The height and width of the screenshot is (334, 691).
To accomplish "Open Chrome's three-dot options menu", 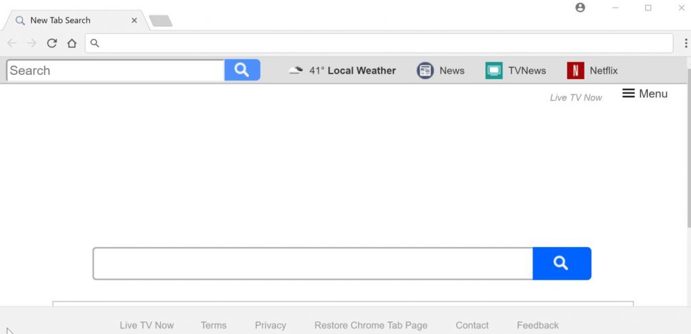I will [x=686, y=43].
